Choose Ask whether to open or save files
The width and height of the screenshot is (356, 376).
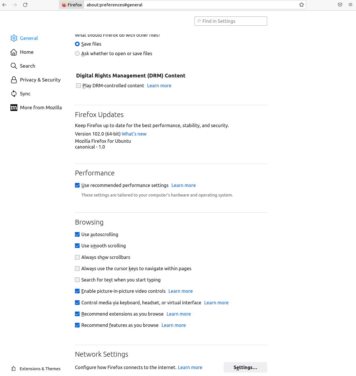(77, 53)
